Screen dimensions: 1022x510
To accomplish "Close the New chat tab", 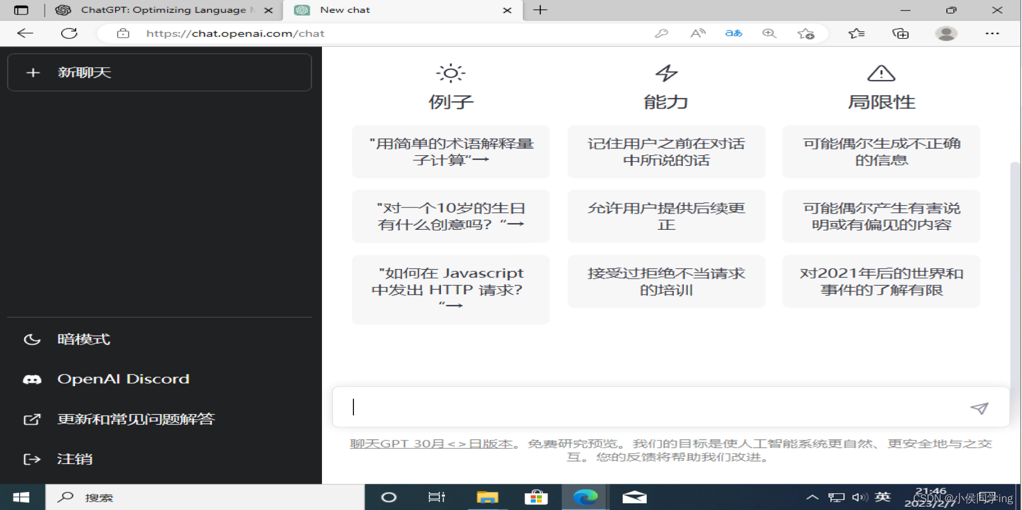I will 507,10.
